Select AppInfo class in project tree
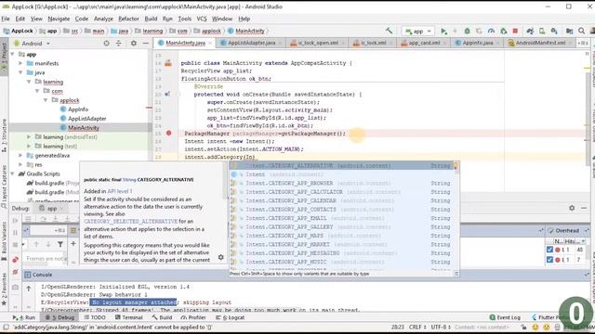Image resolution: width=595 pixels, height=334 pixels. 78,109
